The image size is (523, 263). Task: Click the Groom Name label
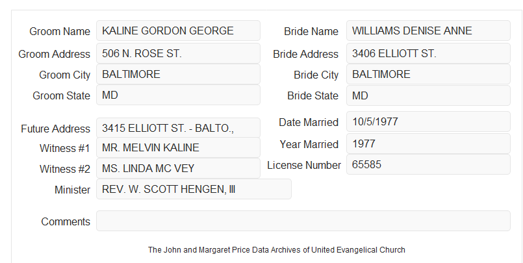click(60, 31)
